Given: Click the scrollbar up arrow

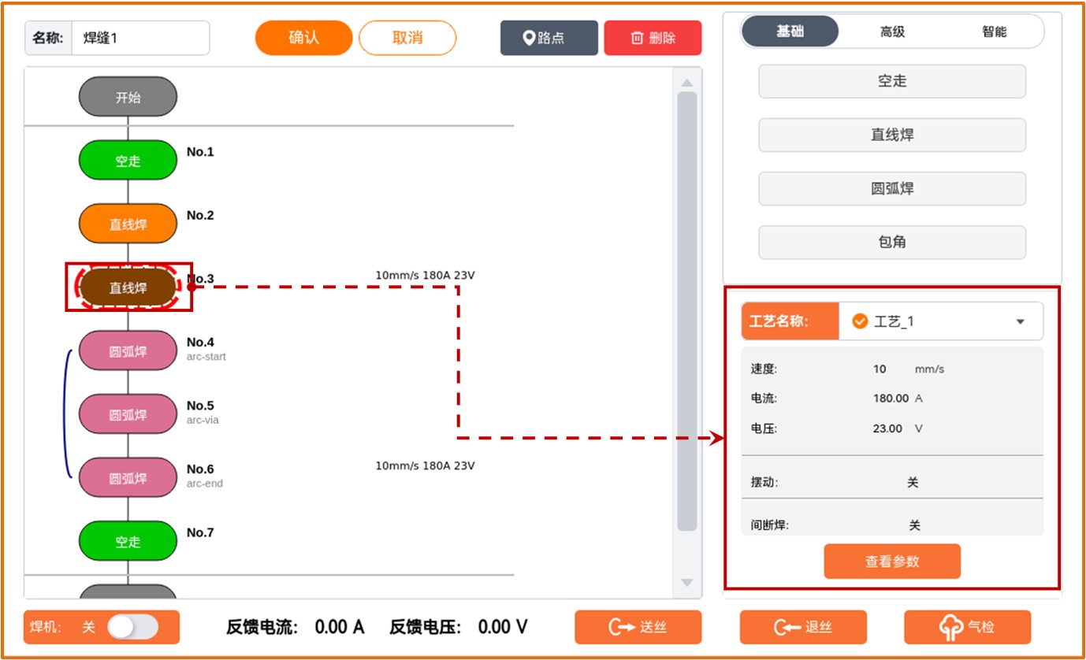Looking at the screenshot, I should pos(686,83).
